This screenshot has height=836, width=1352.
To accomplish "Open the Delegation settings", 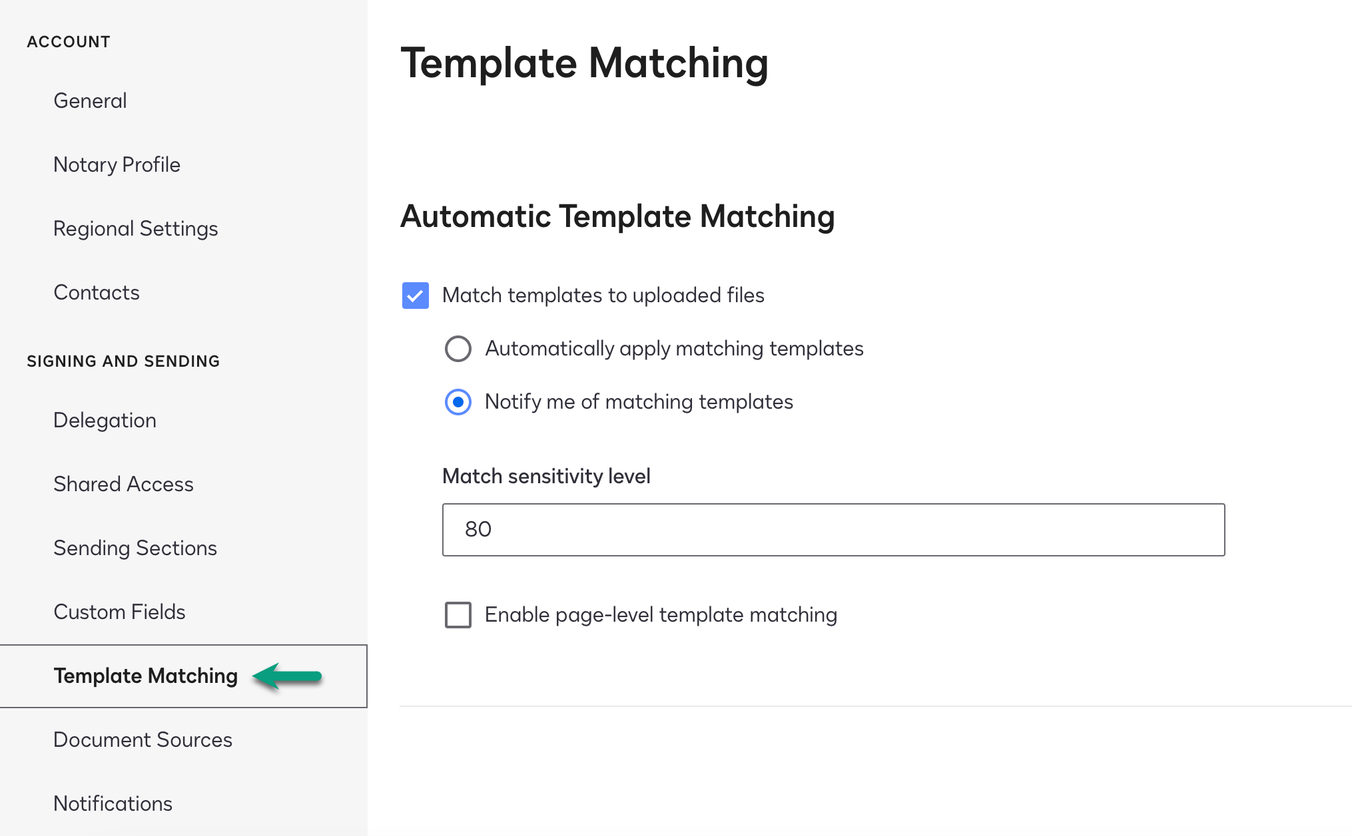I will [x=105, y=420].
